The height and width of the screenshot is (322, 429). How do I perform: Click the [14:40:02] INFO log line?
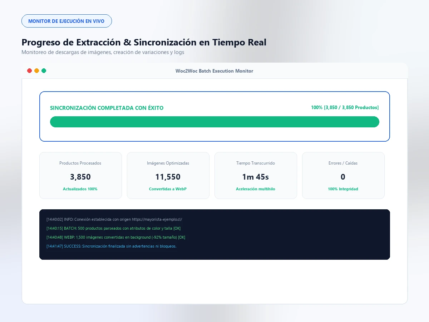(x=114, y=219)
